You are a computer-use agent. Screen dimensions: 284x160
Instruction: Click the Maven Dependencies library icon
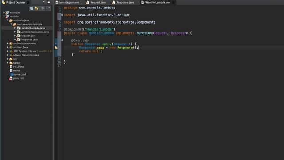click(x=11, y=55)
